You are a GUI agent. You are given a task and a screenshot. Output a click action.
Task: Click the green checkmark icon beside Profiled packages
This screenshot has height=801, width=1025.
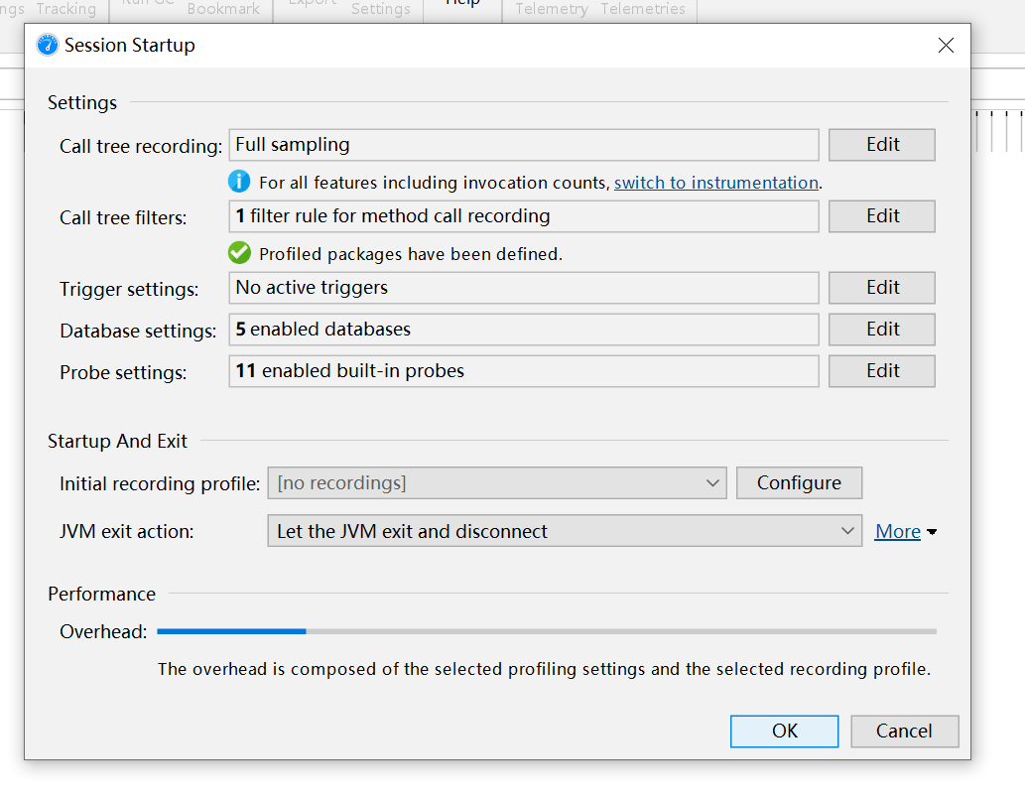tap(239, 253)
